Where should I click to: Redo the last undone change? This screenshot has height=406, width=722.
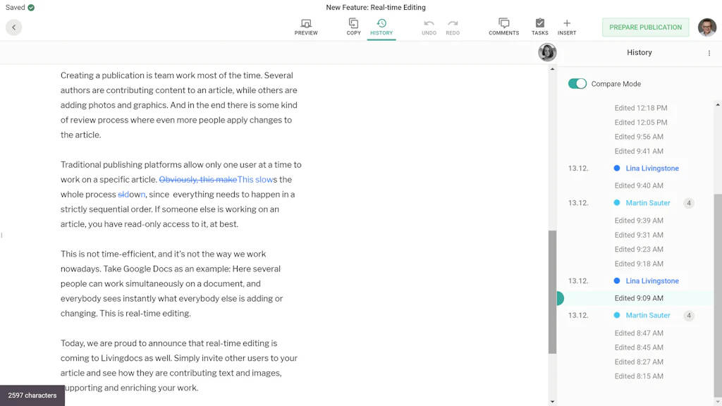453,27
